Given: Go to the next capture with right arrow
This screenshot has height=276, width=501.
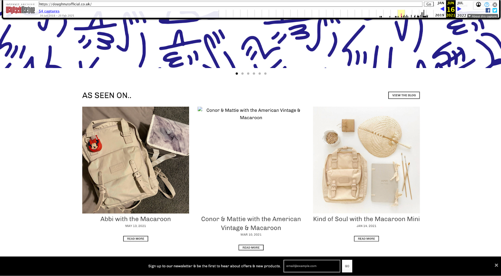Looking at the screenshot, I should 459,9.
